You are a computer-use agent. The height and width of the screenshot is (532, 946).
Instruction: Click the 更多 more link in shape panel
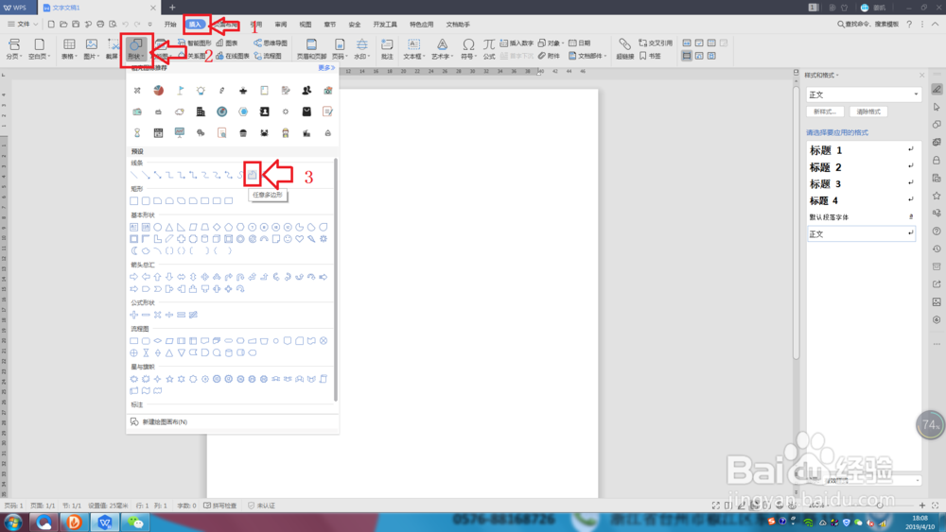[326, 67]
